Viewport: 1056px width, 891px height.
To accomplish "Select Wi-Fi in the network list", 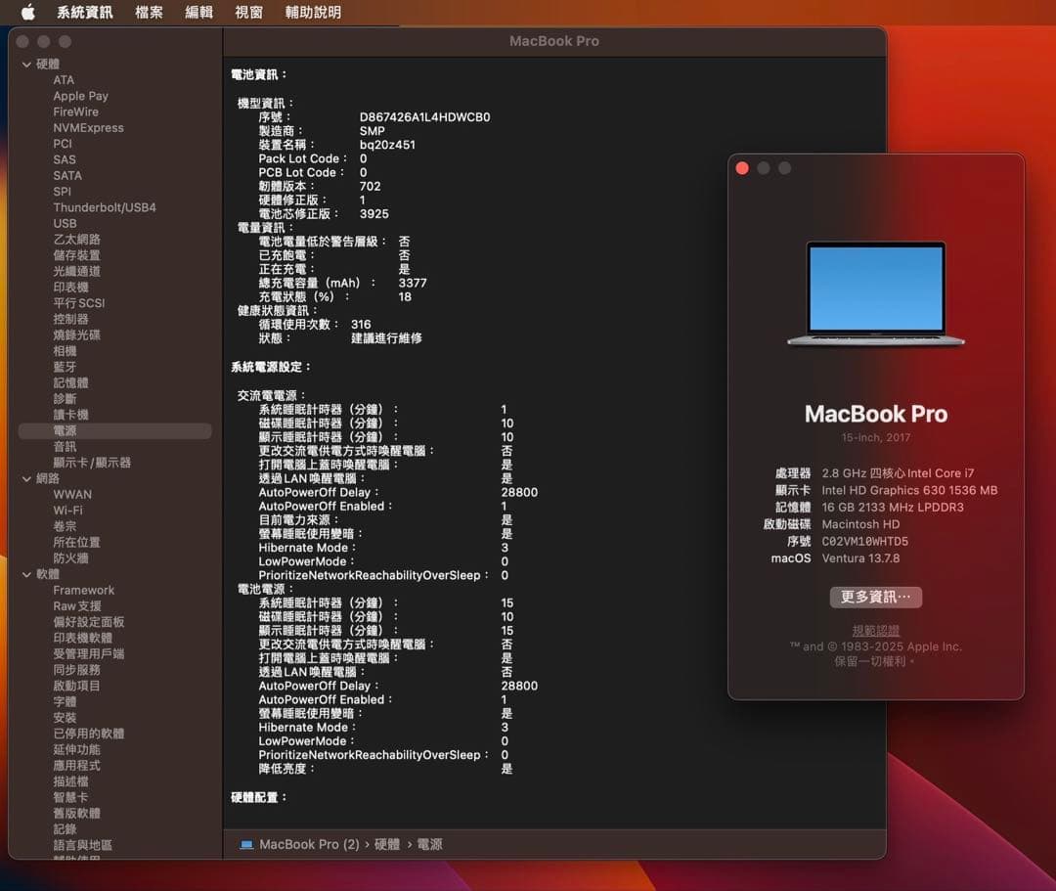I will [67, 511].
